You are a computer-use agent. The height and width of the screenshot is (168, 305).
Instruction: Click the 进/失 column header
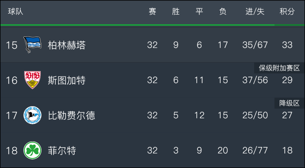coord(255,12)
